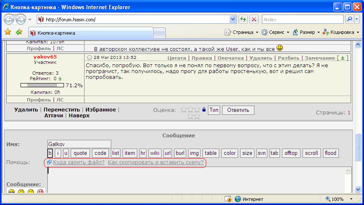Click the browser Back arrow button
This screenshot has height=205, width=364.
[x=9, y=19]
